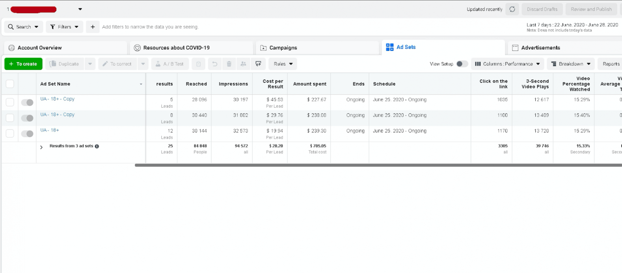The image size is (622, 273).
Task: Click the plus icon to add a filter
Action: (x=93, y=27)
